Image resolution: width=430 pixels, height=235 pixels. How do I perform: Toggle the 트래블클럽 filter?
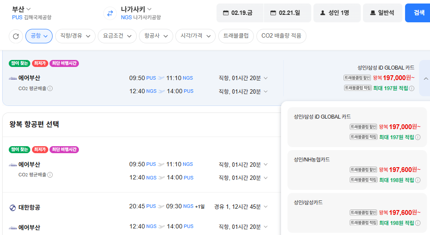point(236,36)
